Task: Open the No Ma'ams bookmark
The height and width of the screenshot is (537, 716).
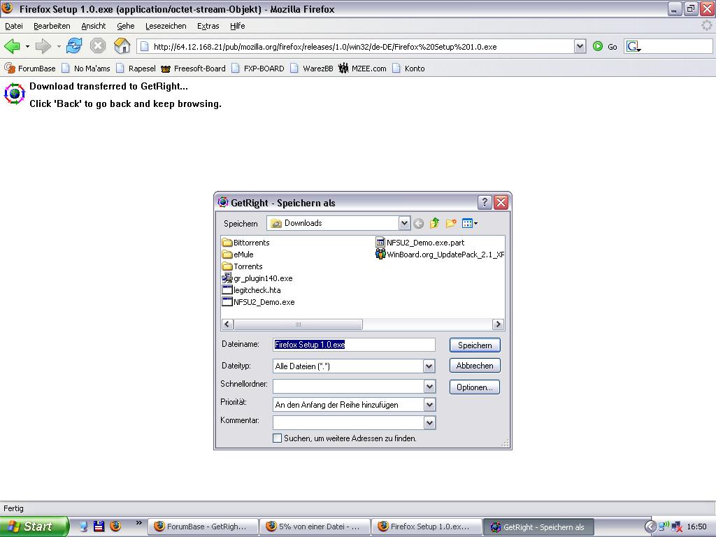Action: (86, 69)
